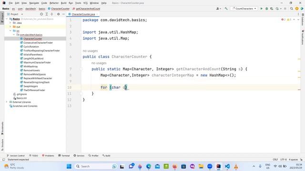This screenshot has height=171, width=305.
Task: Open the VCS menu
Action: [85, 3]
